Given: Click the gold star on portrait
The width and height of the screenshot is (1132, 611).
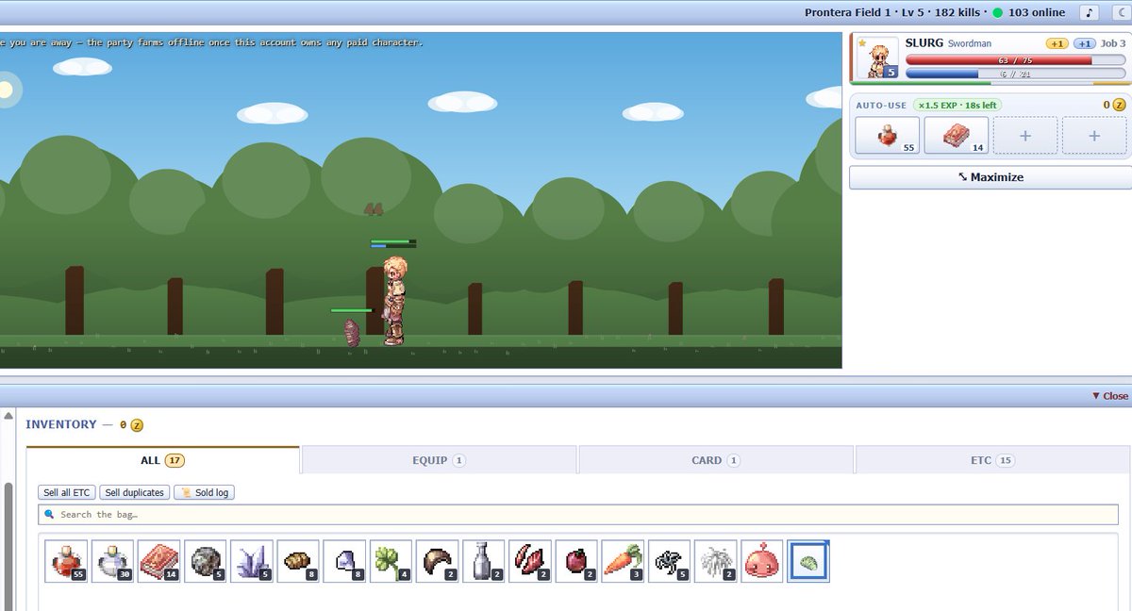Looking at the screenshot, I should [862, 43].
